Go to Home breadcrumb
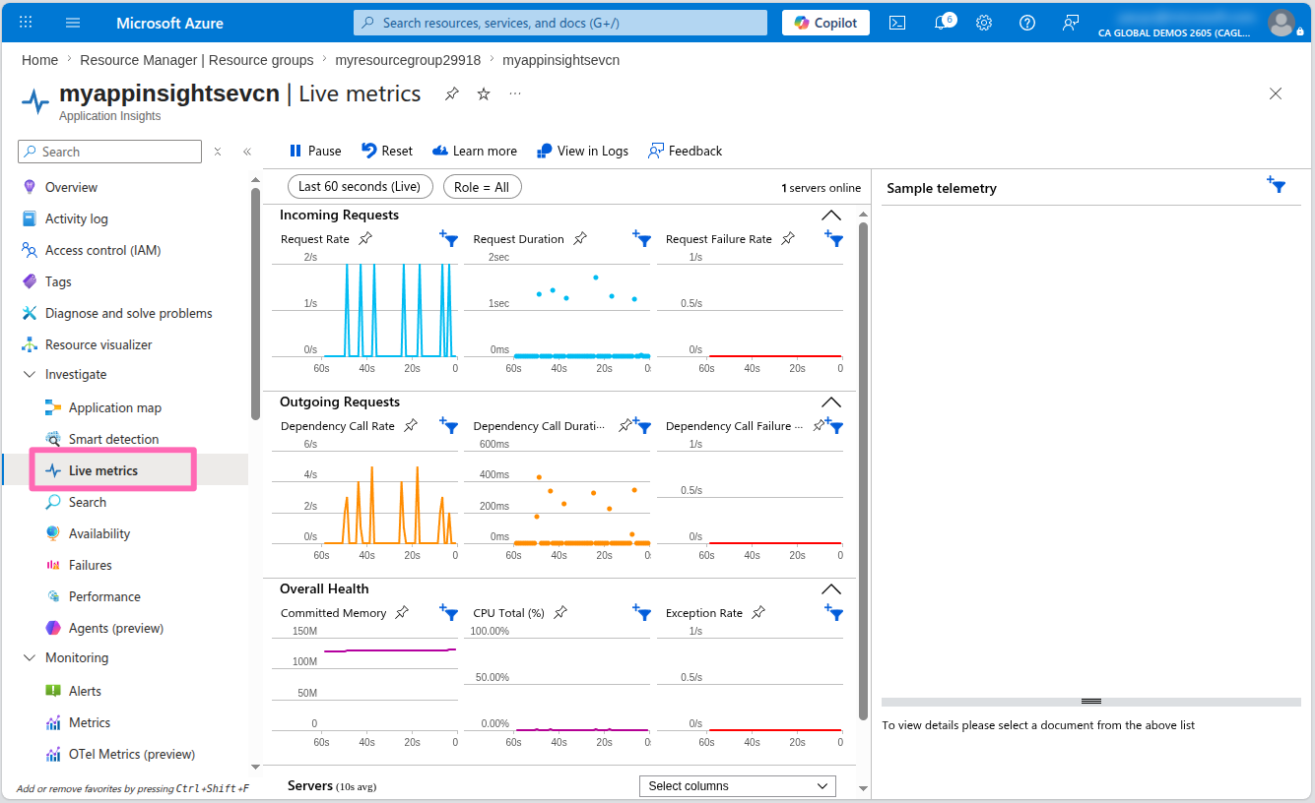Screen dimensions: 1315x803 coord(39,60)
